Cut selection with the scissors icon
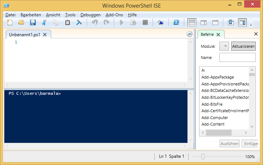This screenshot has width=263, height=165. [x=44, y=22]
